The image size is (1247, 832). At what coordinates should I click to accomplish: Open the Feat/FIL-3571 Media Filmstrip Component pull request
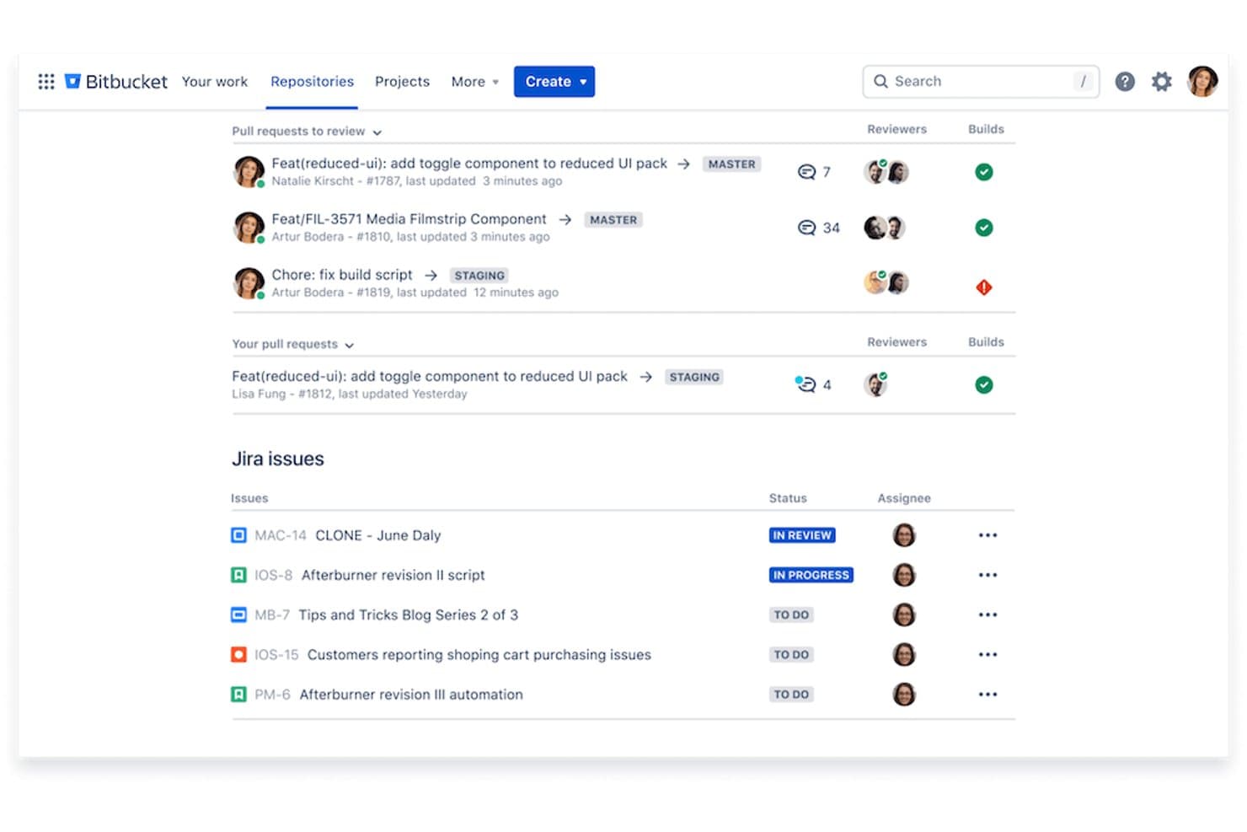point(409,219)
